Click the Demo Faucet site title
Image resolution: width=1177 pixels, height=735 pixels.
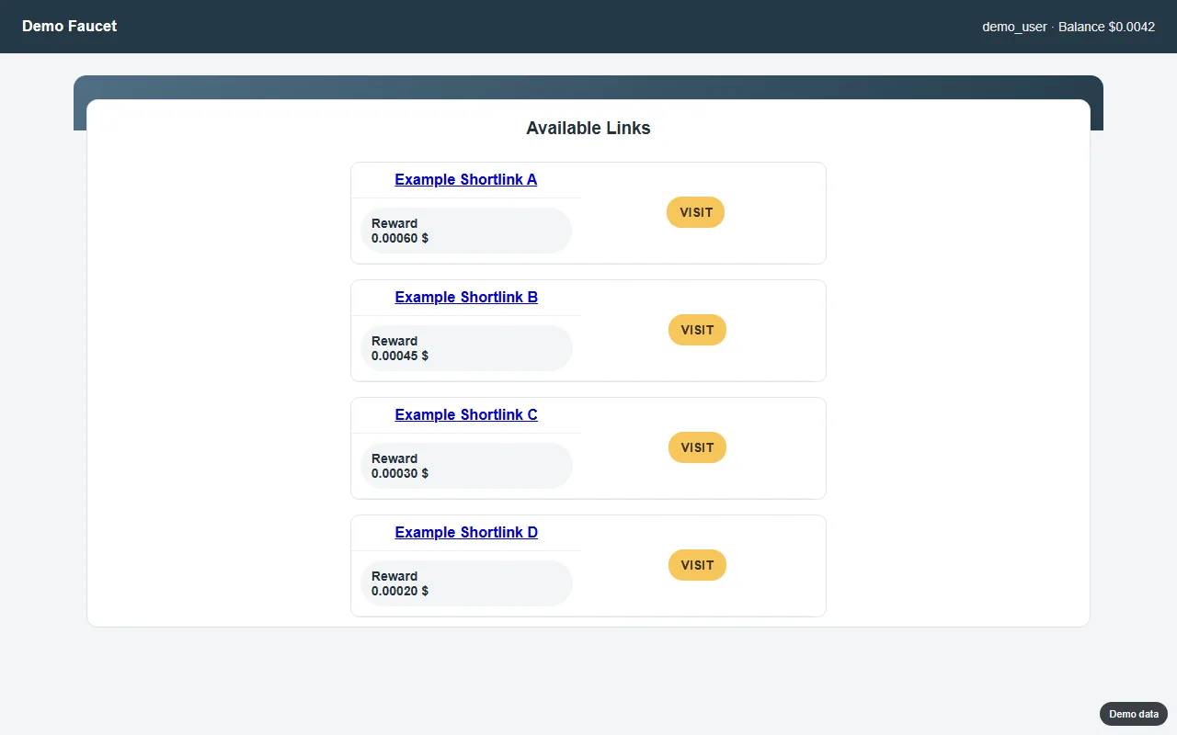[70, 27]
